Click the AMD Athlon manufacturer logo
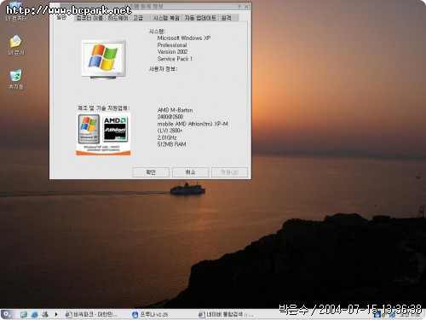The image size is (426, 320). (x=115, y=129)
